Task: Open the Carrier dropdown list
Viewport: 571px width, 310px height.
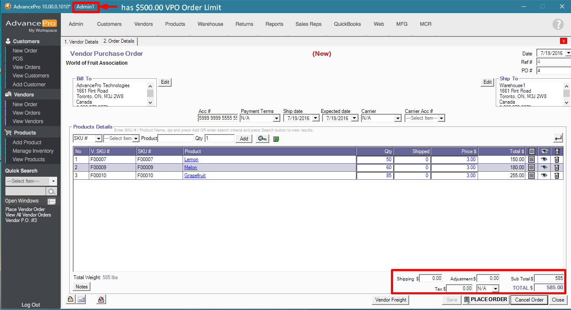Action: point(397,118)
